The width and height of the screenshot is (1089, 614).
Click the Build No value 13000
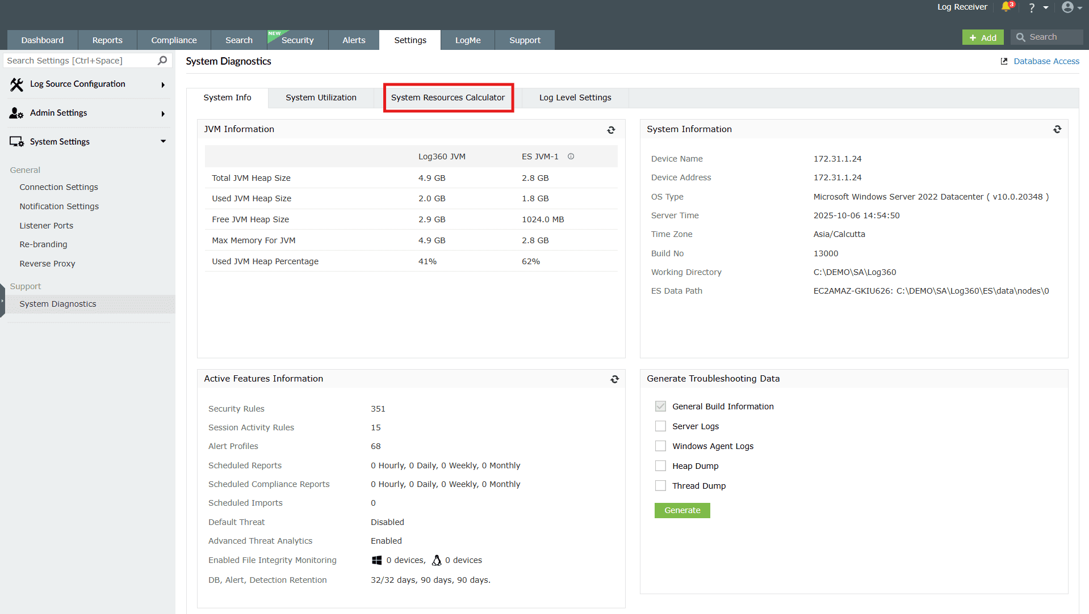pos(826,253)
